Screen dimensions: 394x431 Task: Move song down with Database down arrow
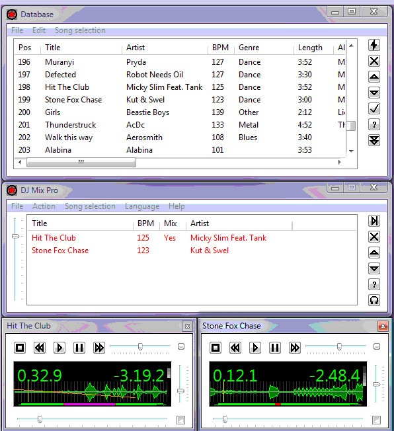[x=374, y=93]
